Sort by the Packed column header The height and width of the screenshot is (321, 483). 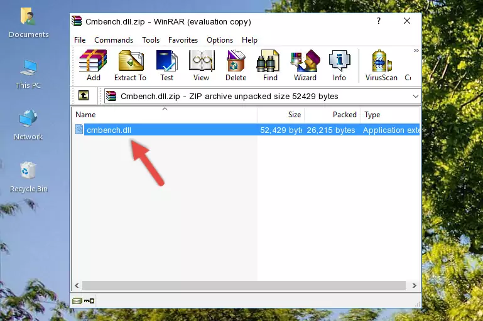[x=332, y=115]
